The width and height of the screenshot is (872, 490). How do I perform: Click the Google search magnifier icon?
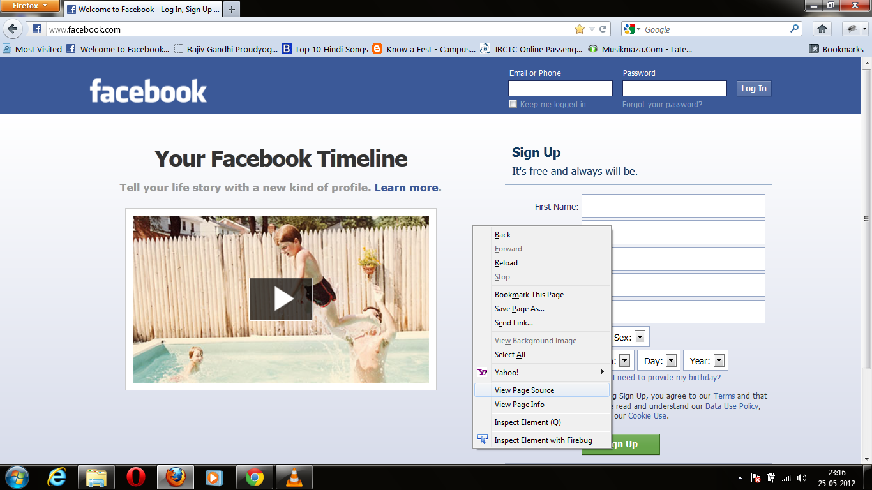795,29
